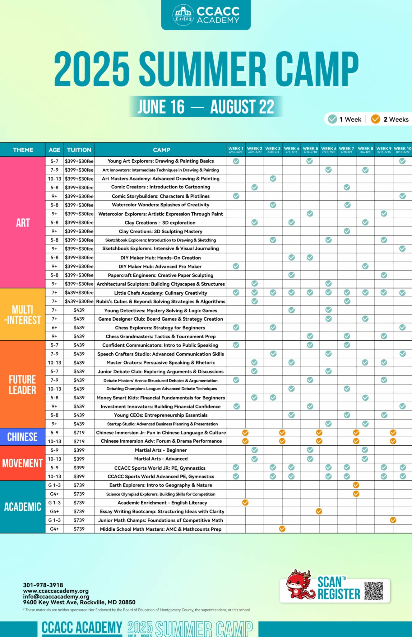This screenshot has height=637, width=412.
Task: Click the red dragon mascot
Action: click(299, 584)
